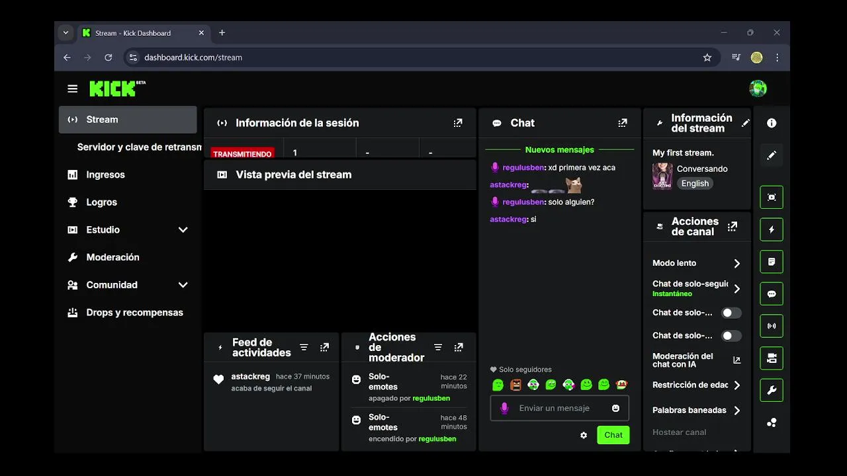Pop out the Acciones de canal panel
Screen dimensions: 847x476
[733, 227]
